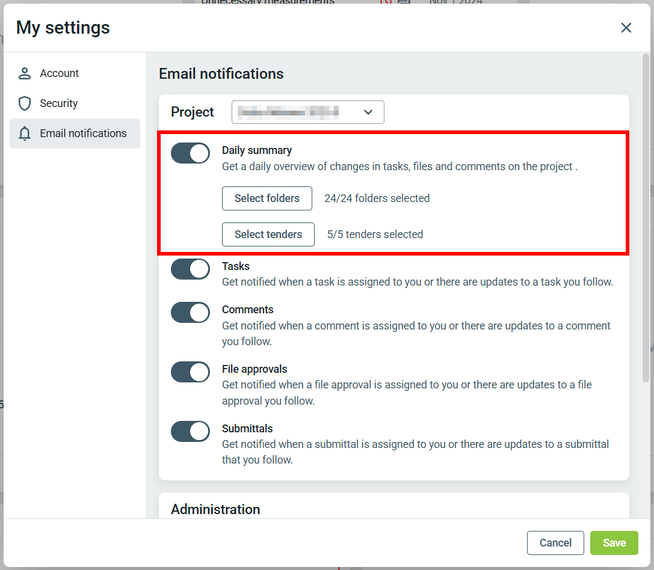Click the Select folders button
Viewport: 654px width, 570px height.
[x=267, y=198]
